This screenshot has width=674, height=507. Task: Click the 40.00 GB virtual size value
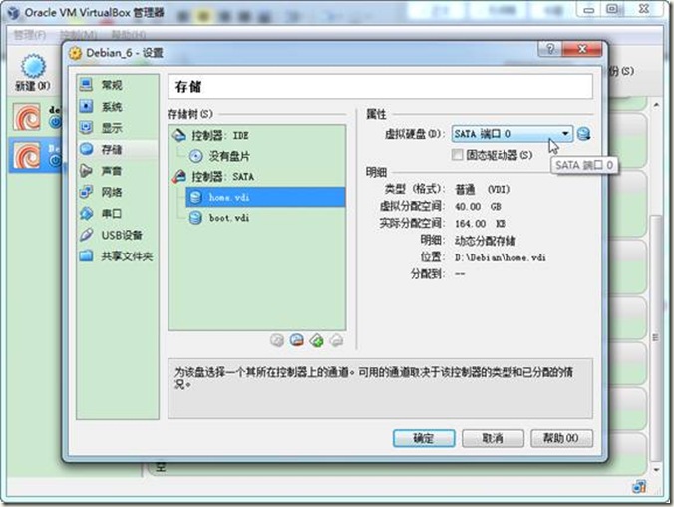click(x=478, y=207)
